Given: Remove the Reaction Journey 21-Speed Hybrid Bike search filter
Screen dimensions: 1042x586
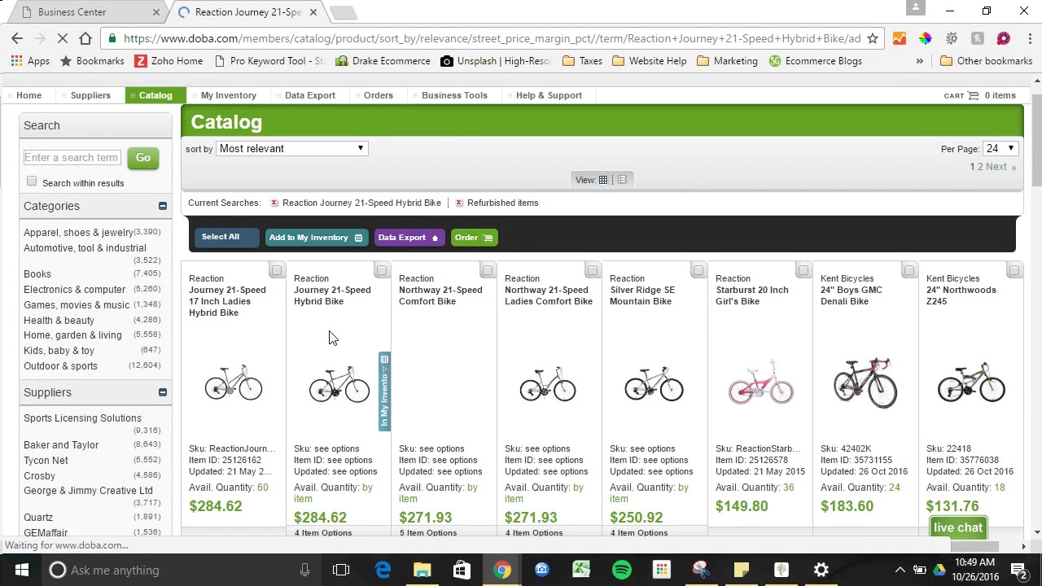Looking at the screenshot, I should coord(274,203).
